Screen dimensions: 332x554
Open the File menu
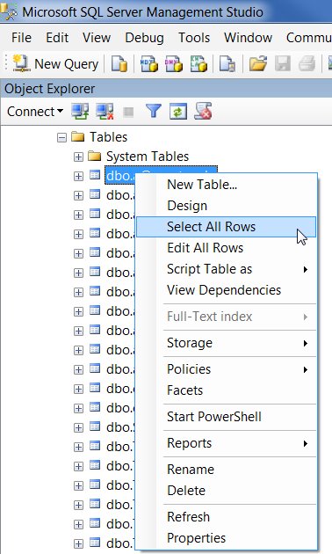[x=21, y=38]
